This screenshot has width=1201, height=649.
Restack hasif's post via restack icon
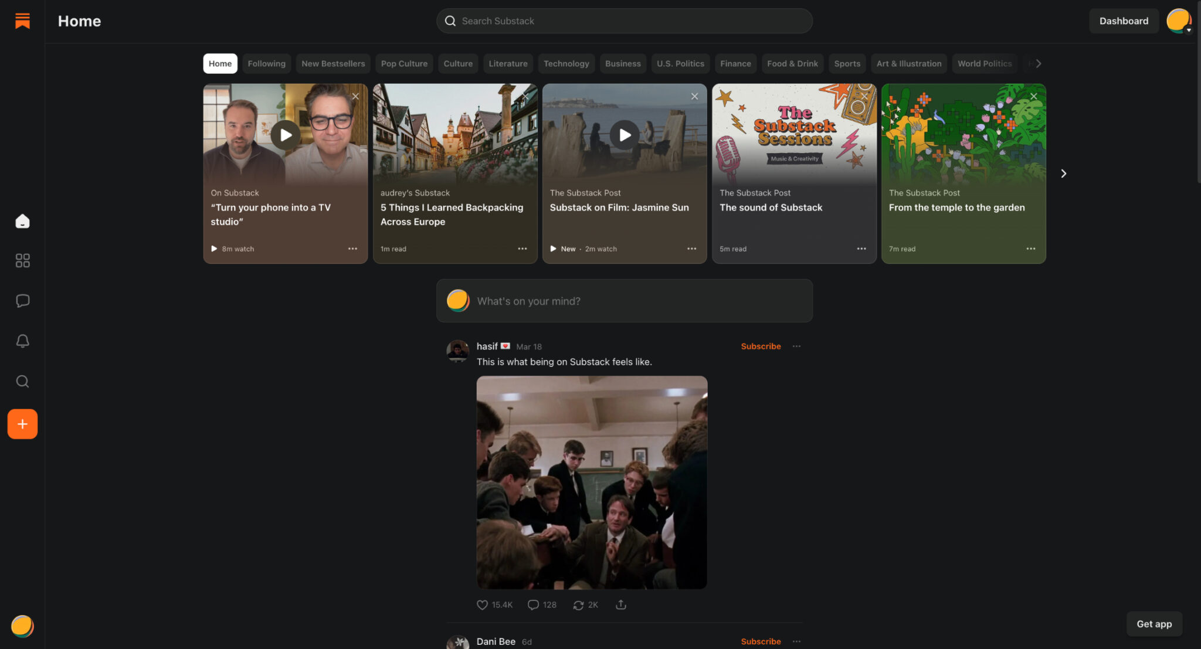(x=578, y=604)
